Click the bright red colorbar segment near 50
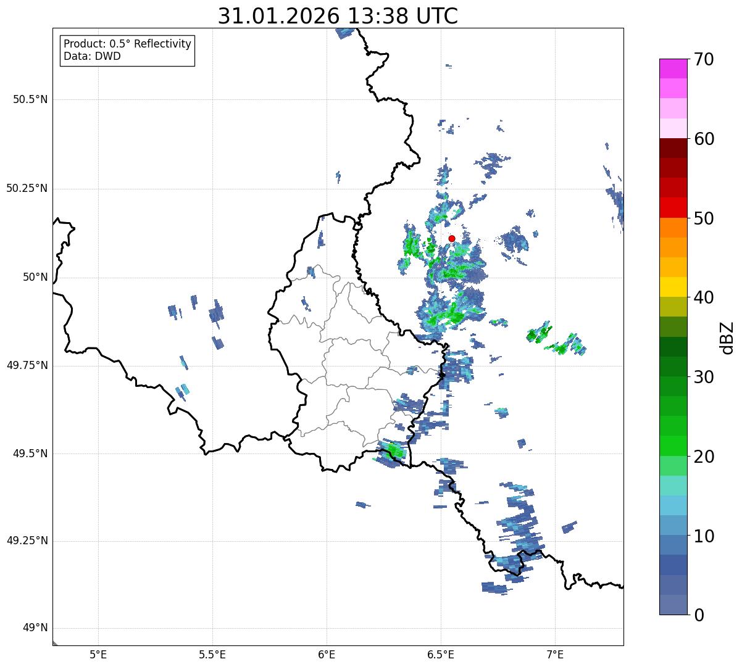Viewport: 742px width, 667px height. point(673,208)
